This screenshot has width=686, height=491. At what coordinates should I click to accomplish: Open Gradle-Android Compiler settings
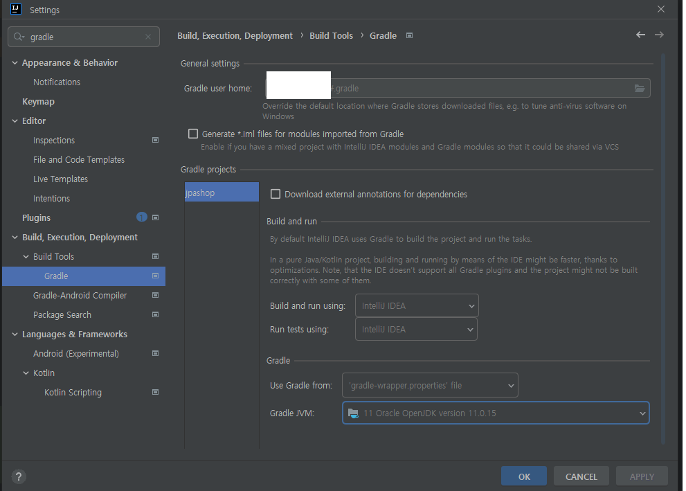point(80,296)
